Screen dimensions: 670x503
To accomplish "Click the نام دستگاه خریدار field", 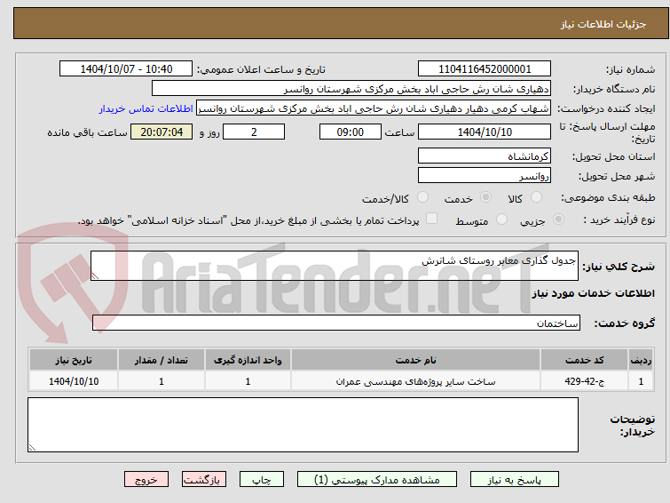I will pyautogui.click(x=351, y=89).
